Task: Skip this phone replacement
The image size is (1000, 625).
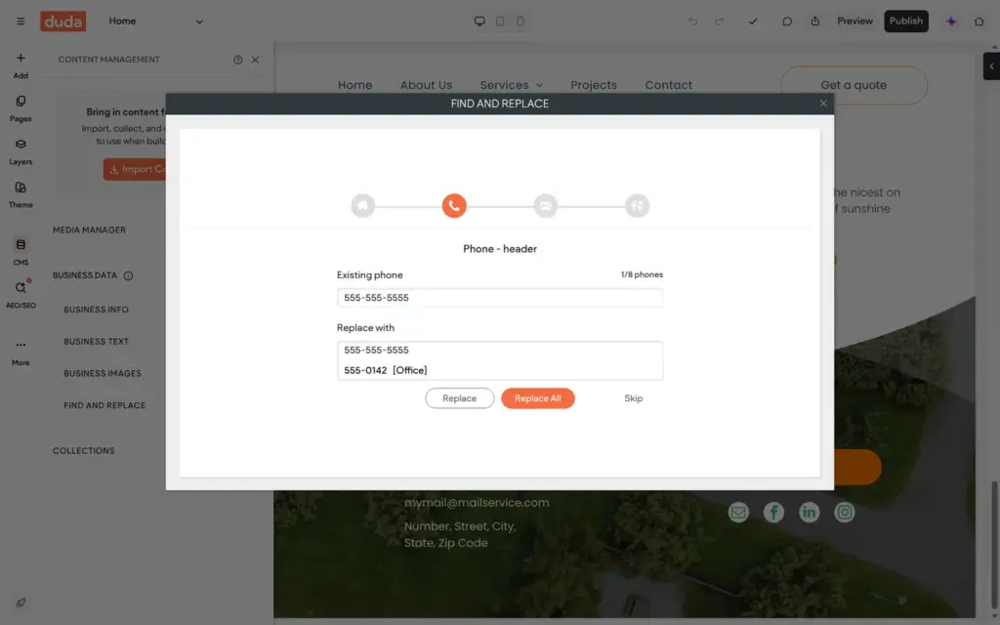Action: (x=633, y=398)
